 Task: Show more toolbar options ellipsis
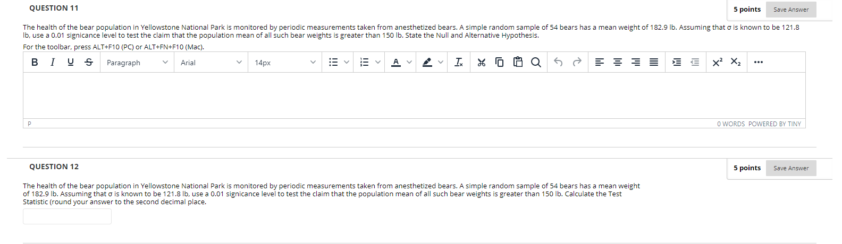click(x=759, y=62)
